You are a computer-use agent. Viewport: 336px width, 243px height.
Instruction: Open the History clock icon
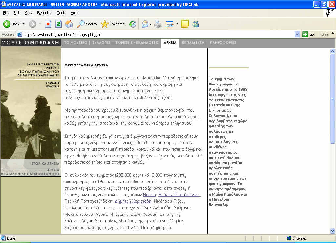point(133,24)
